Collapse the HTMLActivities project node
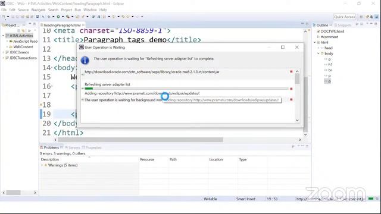Screen dimensions: 381x214 [x=4, y=36]
